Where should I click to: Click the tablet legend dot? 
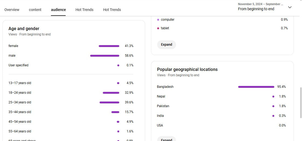click(158, 28)
